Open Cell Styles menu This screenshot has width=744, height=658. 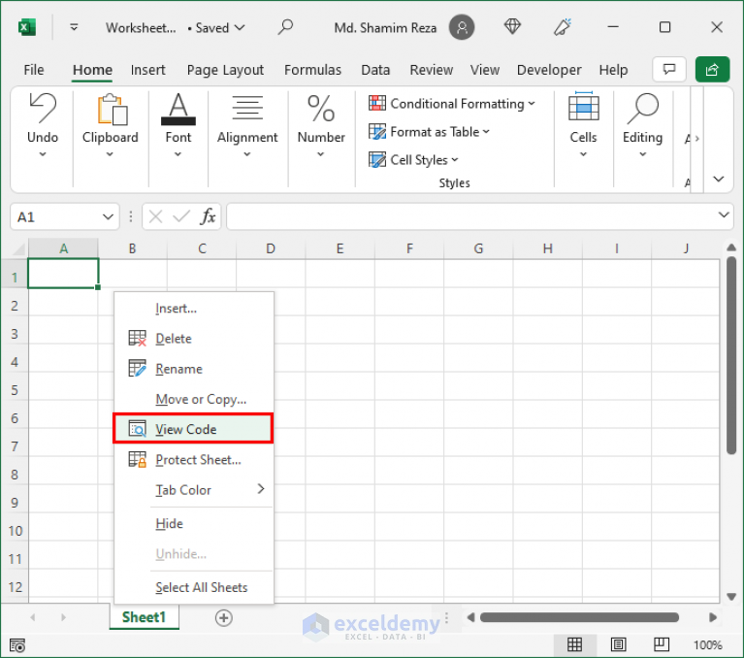point(413,160)
